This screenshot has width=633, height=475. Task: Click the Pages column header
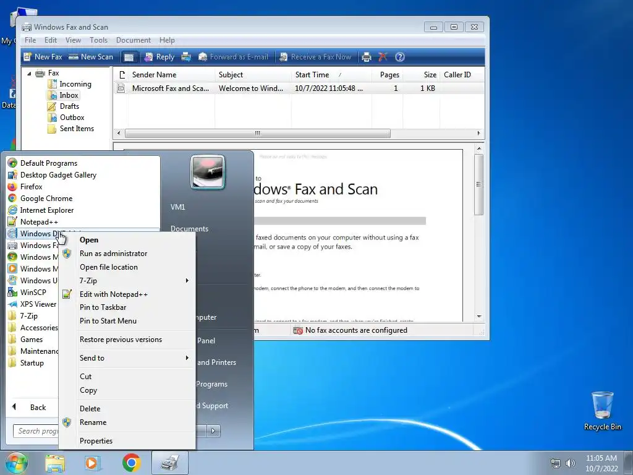pyautogui.click(x=387, y=75)
